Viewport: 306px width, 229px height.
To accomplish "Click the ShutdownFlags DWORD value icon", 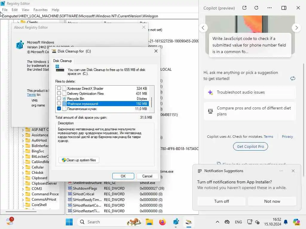I will 70,188.
